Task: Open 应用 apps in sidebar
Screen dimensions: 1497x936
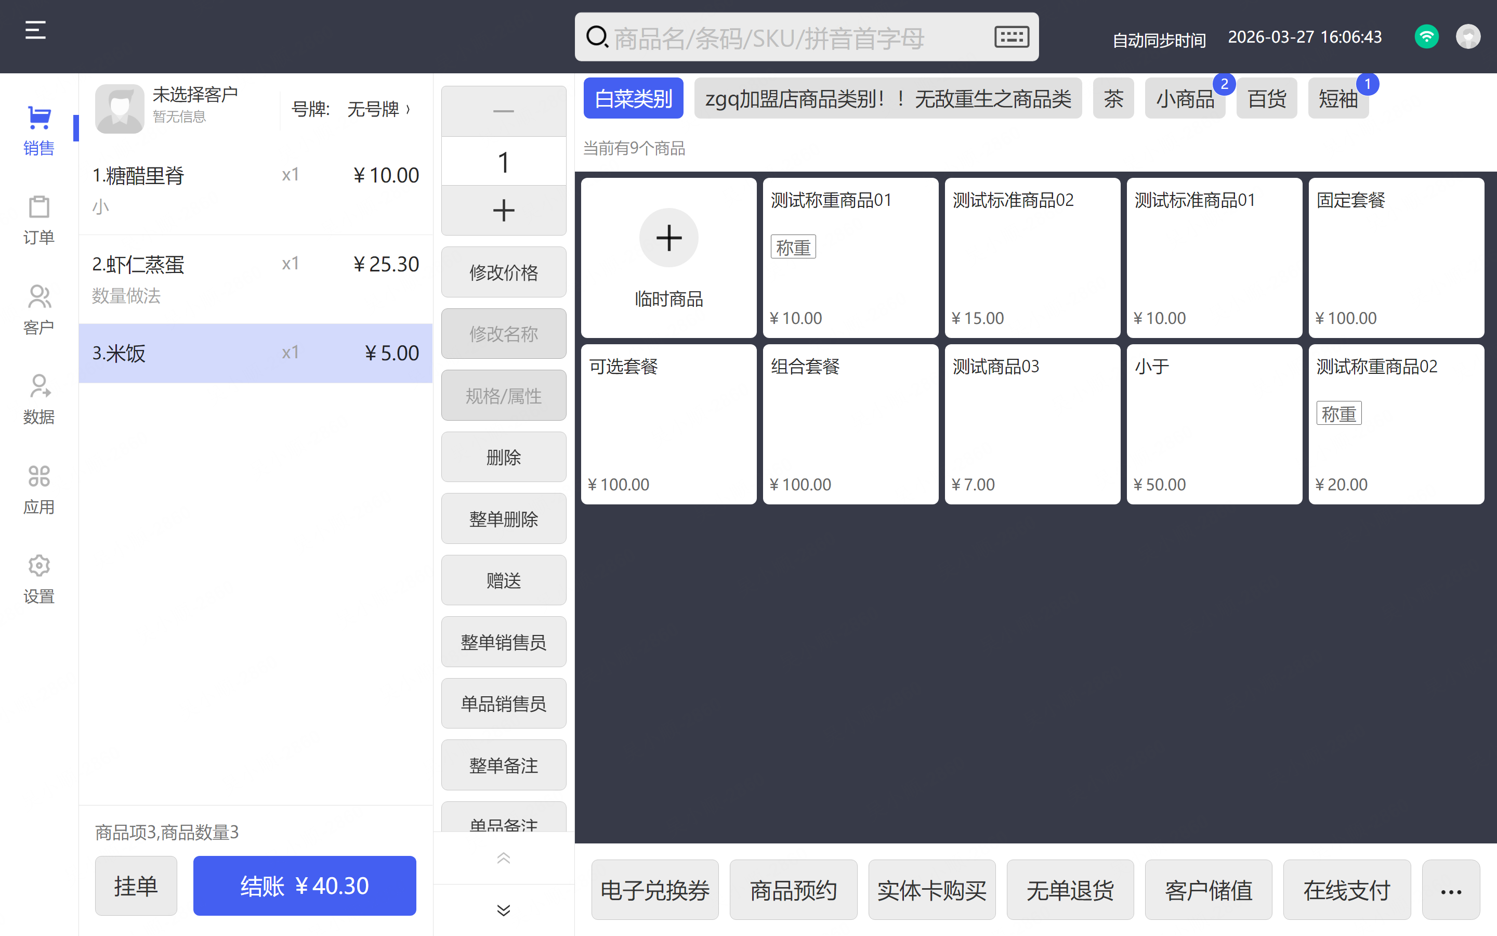Action: [39, 489]
